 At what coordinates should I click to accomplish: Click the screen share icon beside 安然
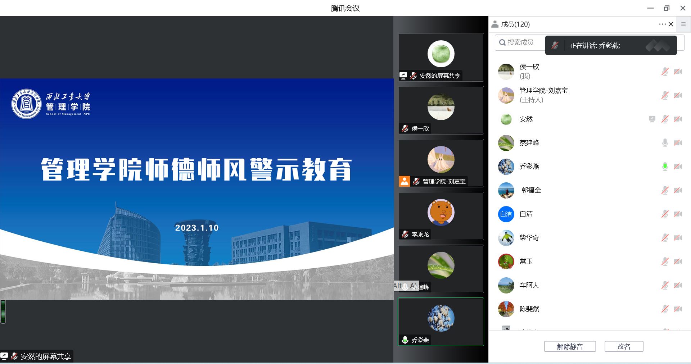652,119
